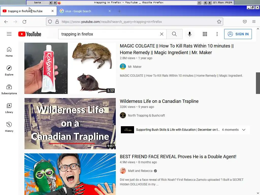Open Matt and Rebecca channel avatar
This screenshot has width=260, height=195.
click(123, 171)
